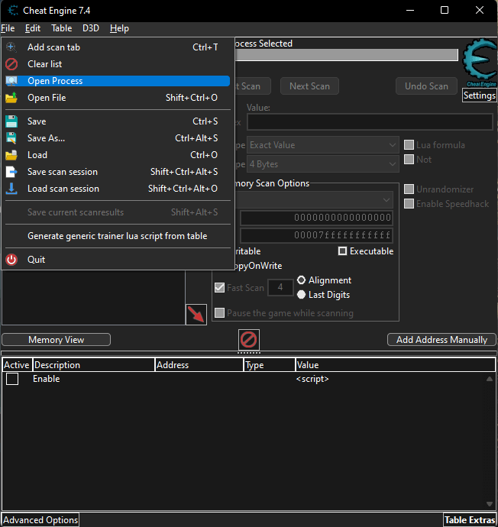The image size is (498, 527).
Task: Click the address list scroll down arrow
Action: [490, 504]
